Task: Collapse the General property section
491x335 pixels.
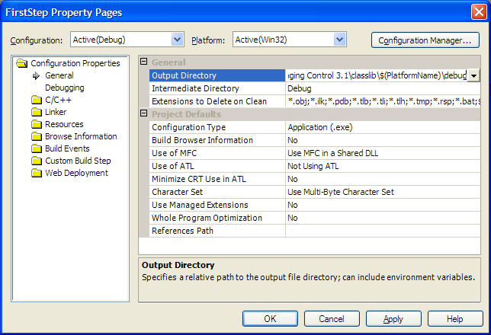Action: pyautogui.click(x=144, y=62)
